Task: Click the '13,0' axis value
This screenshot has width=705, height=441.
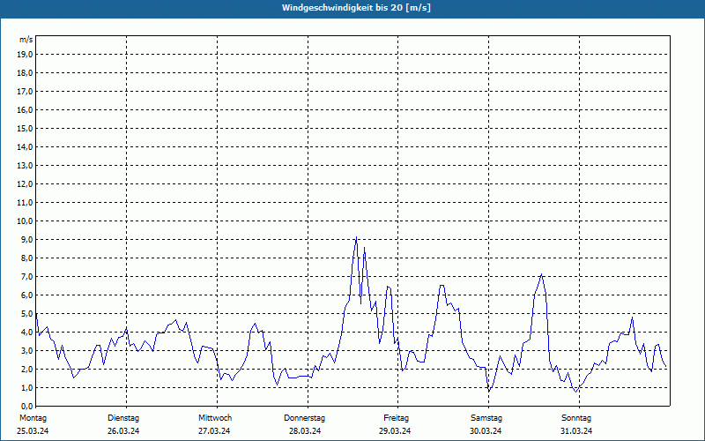Action: coord(25,165)
